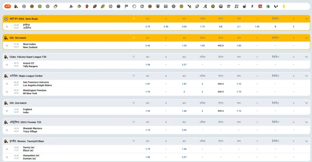
Task: Select the baseball sport icon
Action: (111, 6)
